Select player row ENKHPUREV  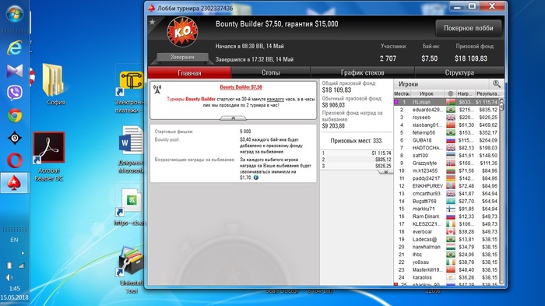[x=446, y=186]
